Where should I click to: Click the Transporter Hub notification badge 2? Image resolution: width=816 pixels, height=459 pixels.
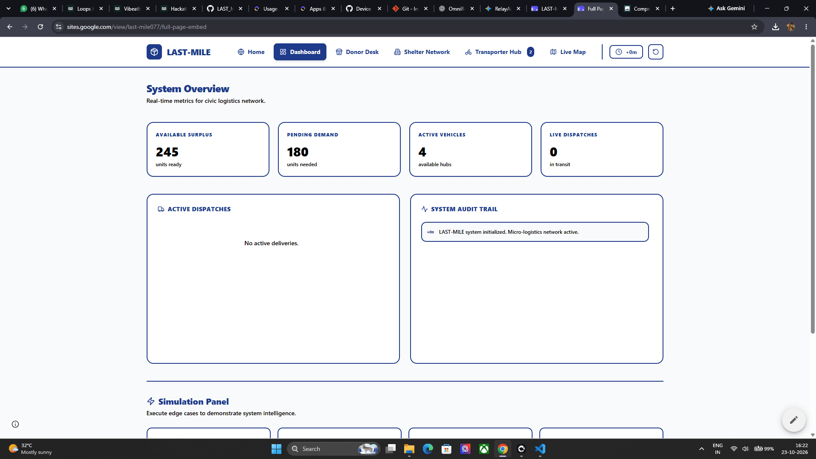[530, 52]
